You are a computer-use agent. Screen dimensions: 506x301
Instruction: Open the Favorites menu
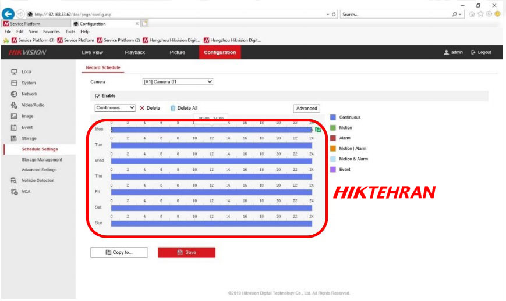pyautogui.click(x=52, y=31)
